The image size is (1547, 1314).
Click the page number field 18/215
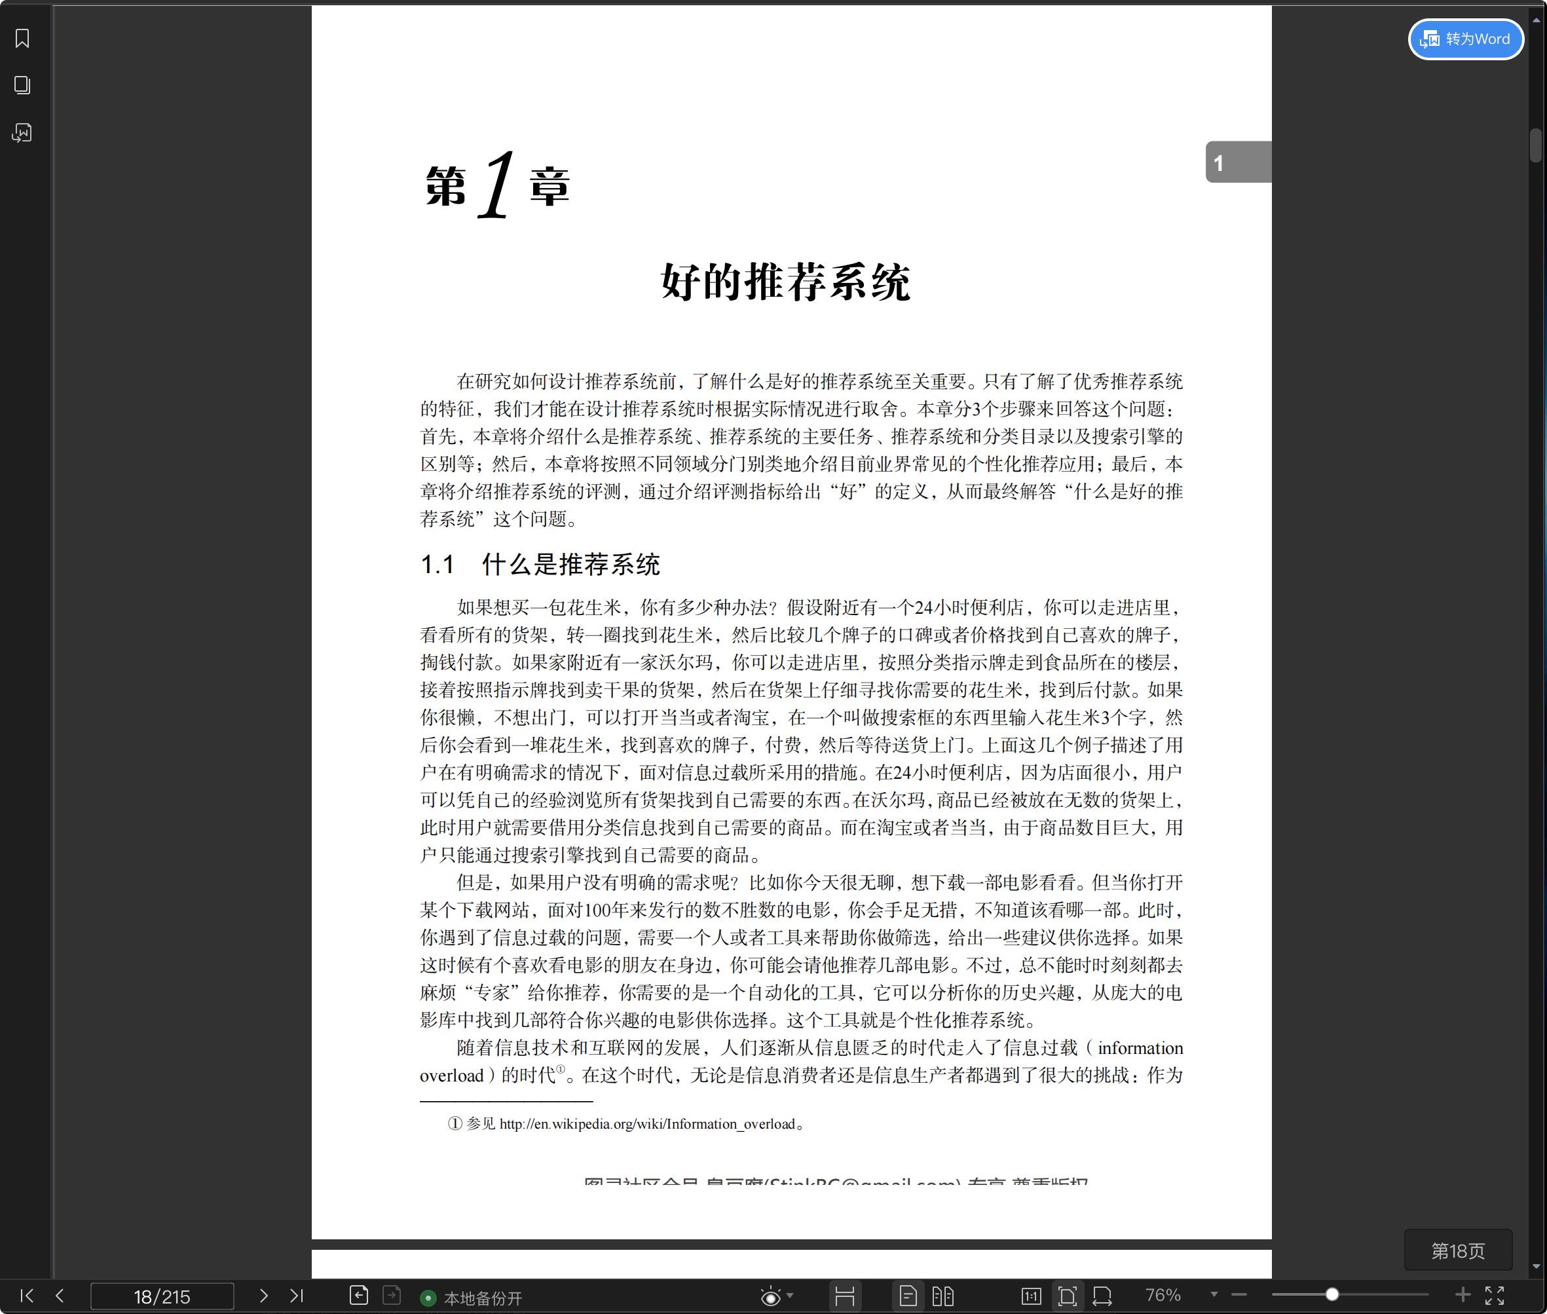tap(162, 1297)
